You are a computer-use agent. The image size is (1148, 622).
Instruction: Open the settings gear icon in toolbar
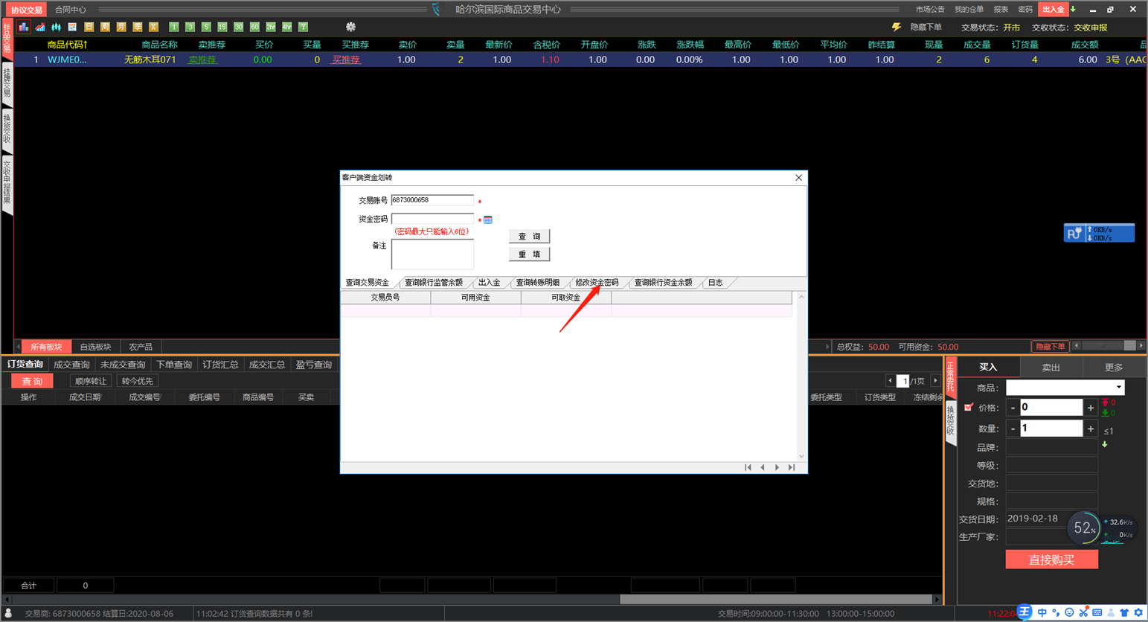tap(350, 27)
